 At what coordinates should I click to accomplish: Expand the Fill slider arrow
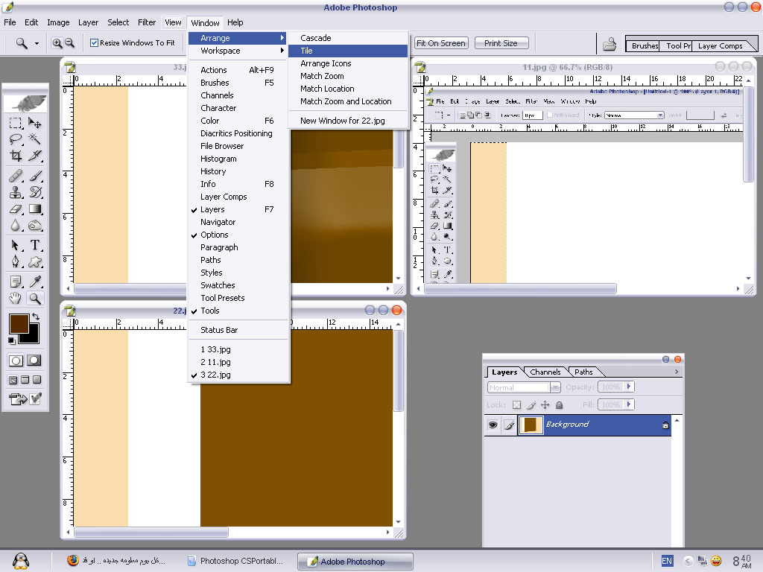pos(629,404)
